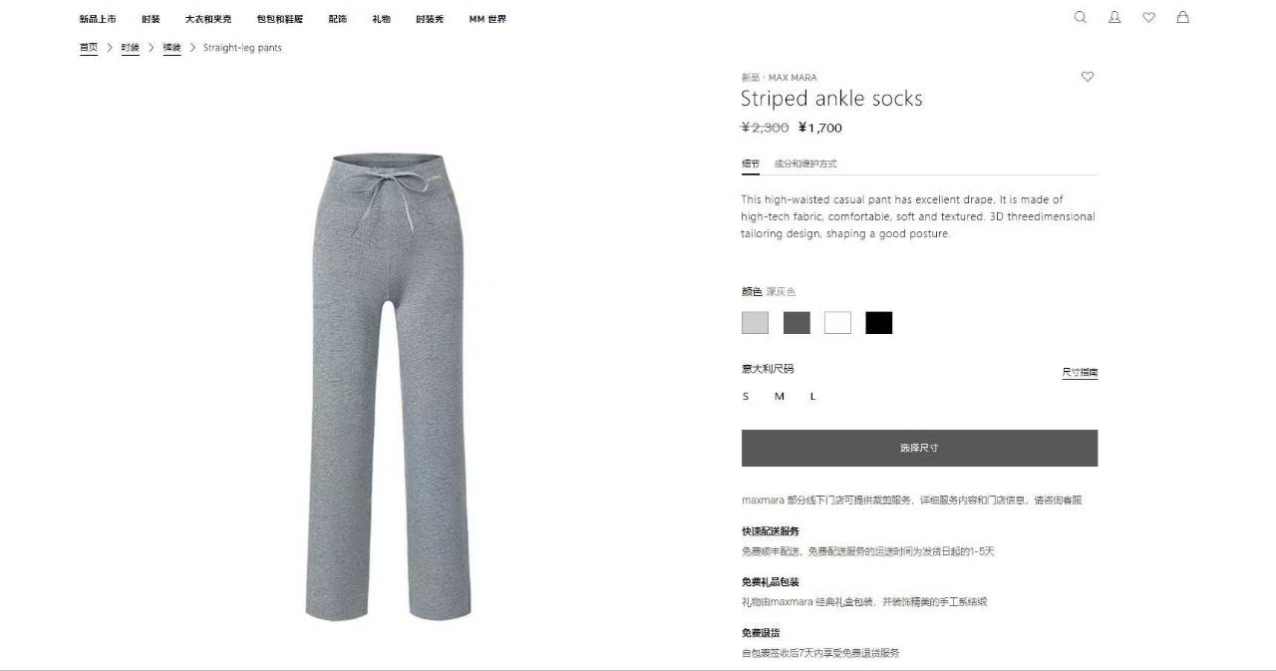Open the shopping bag icon

(1182, 17)
